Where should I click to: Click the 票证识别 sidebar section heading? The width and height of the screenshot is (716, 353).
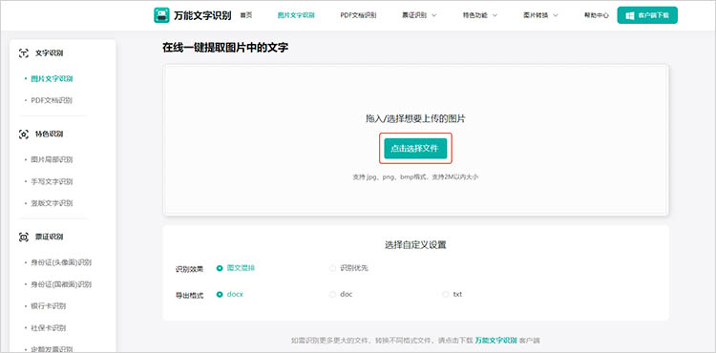point(50,237)
